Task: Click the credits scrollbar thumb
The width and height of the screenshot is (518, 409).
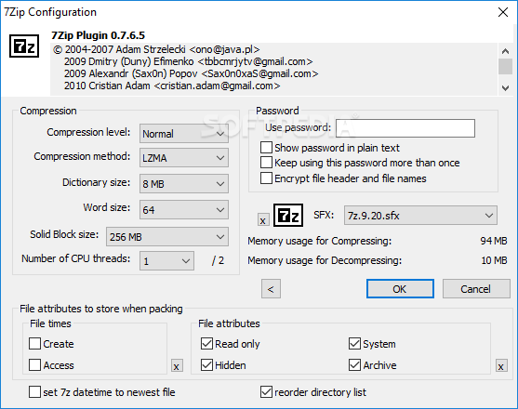Action: [505, 66]
